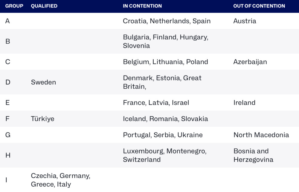Image resolution: width=299 pixels, height=192 pixels.
Task: Select the Group A row label
Action: (7, 21)
